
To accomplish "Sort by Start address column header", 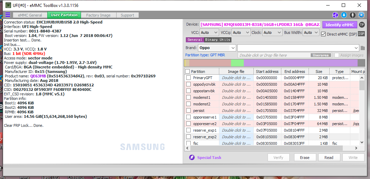I will [267, 72].
